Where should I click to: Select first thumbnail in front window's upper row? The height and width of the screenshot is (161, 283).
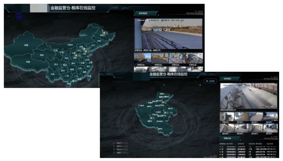227,117
